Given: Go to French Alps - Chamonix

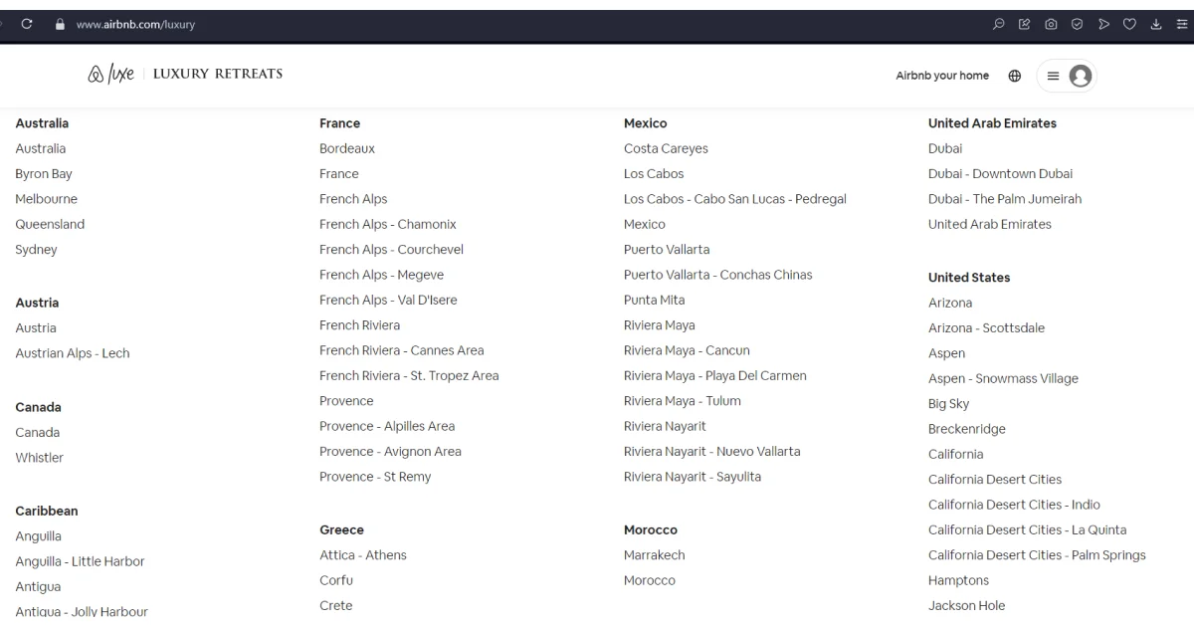Looking at the screenshot, I should point(388,224).
